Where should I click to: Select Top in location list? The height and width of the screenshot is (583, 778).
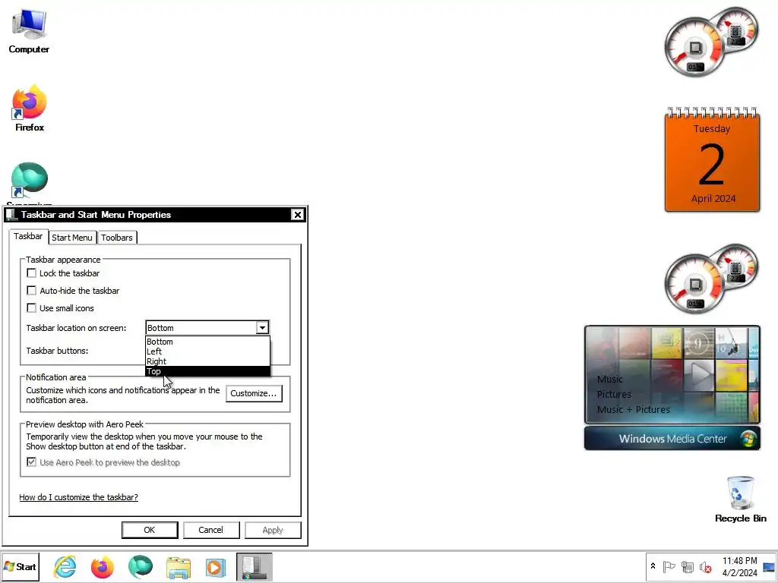[x=208, y=371]
